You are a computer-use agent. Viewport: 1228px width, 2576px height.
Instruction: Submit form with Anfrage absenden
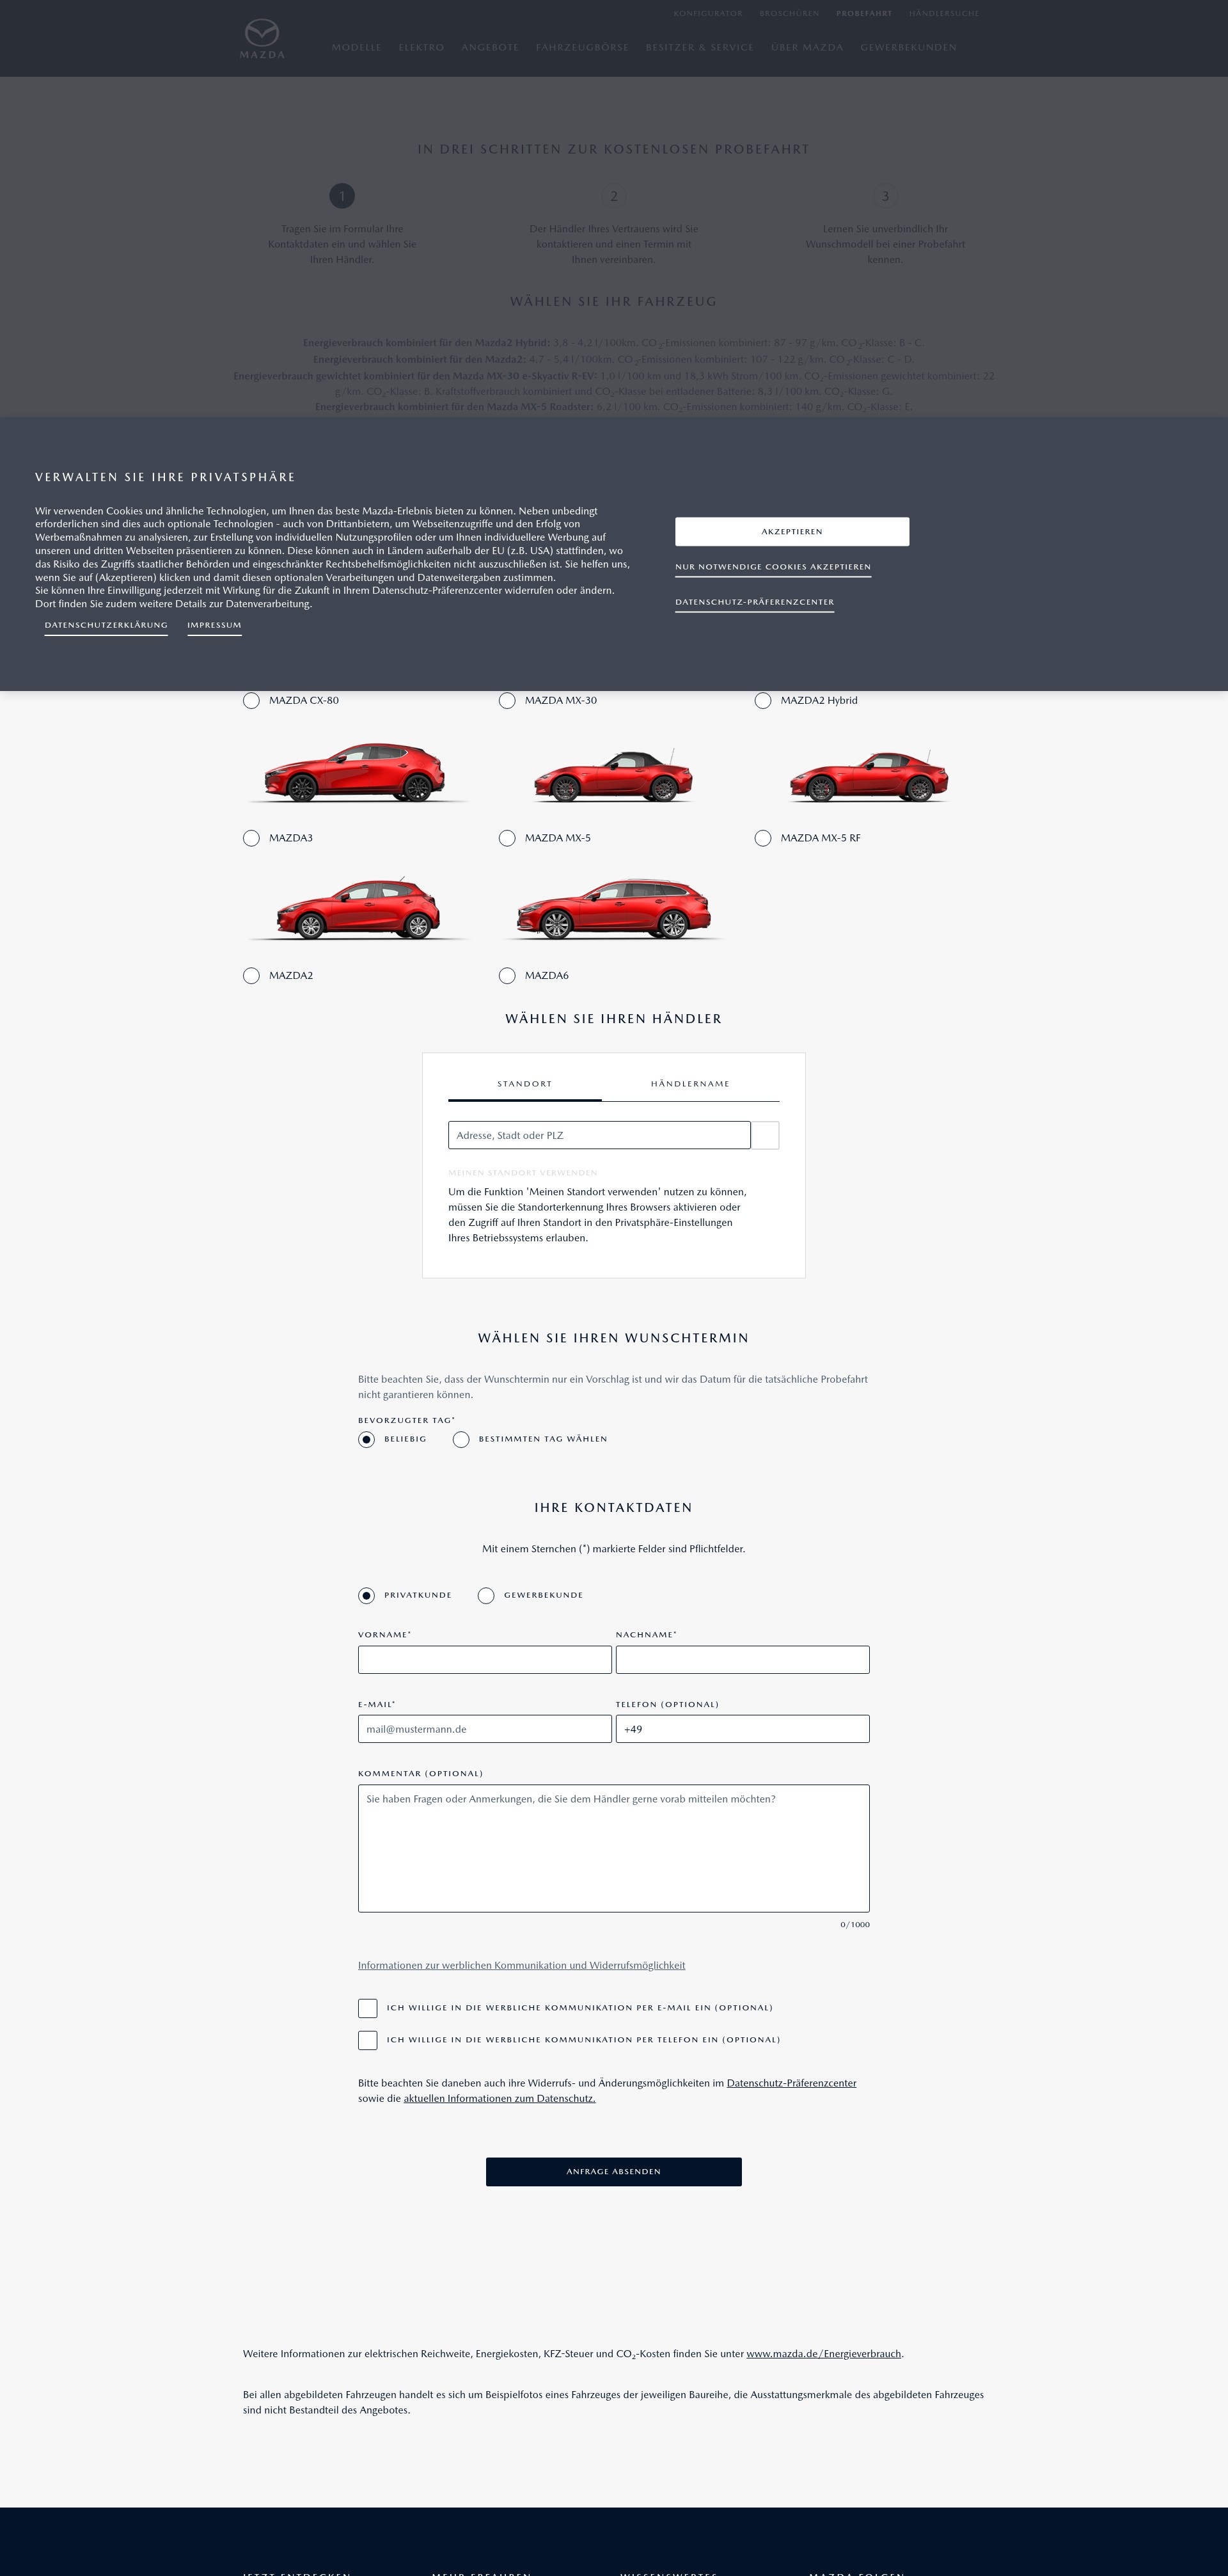[x=614, y=2171]
